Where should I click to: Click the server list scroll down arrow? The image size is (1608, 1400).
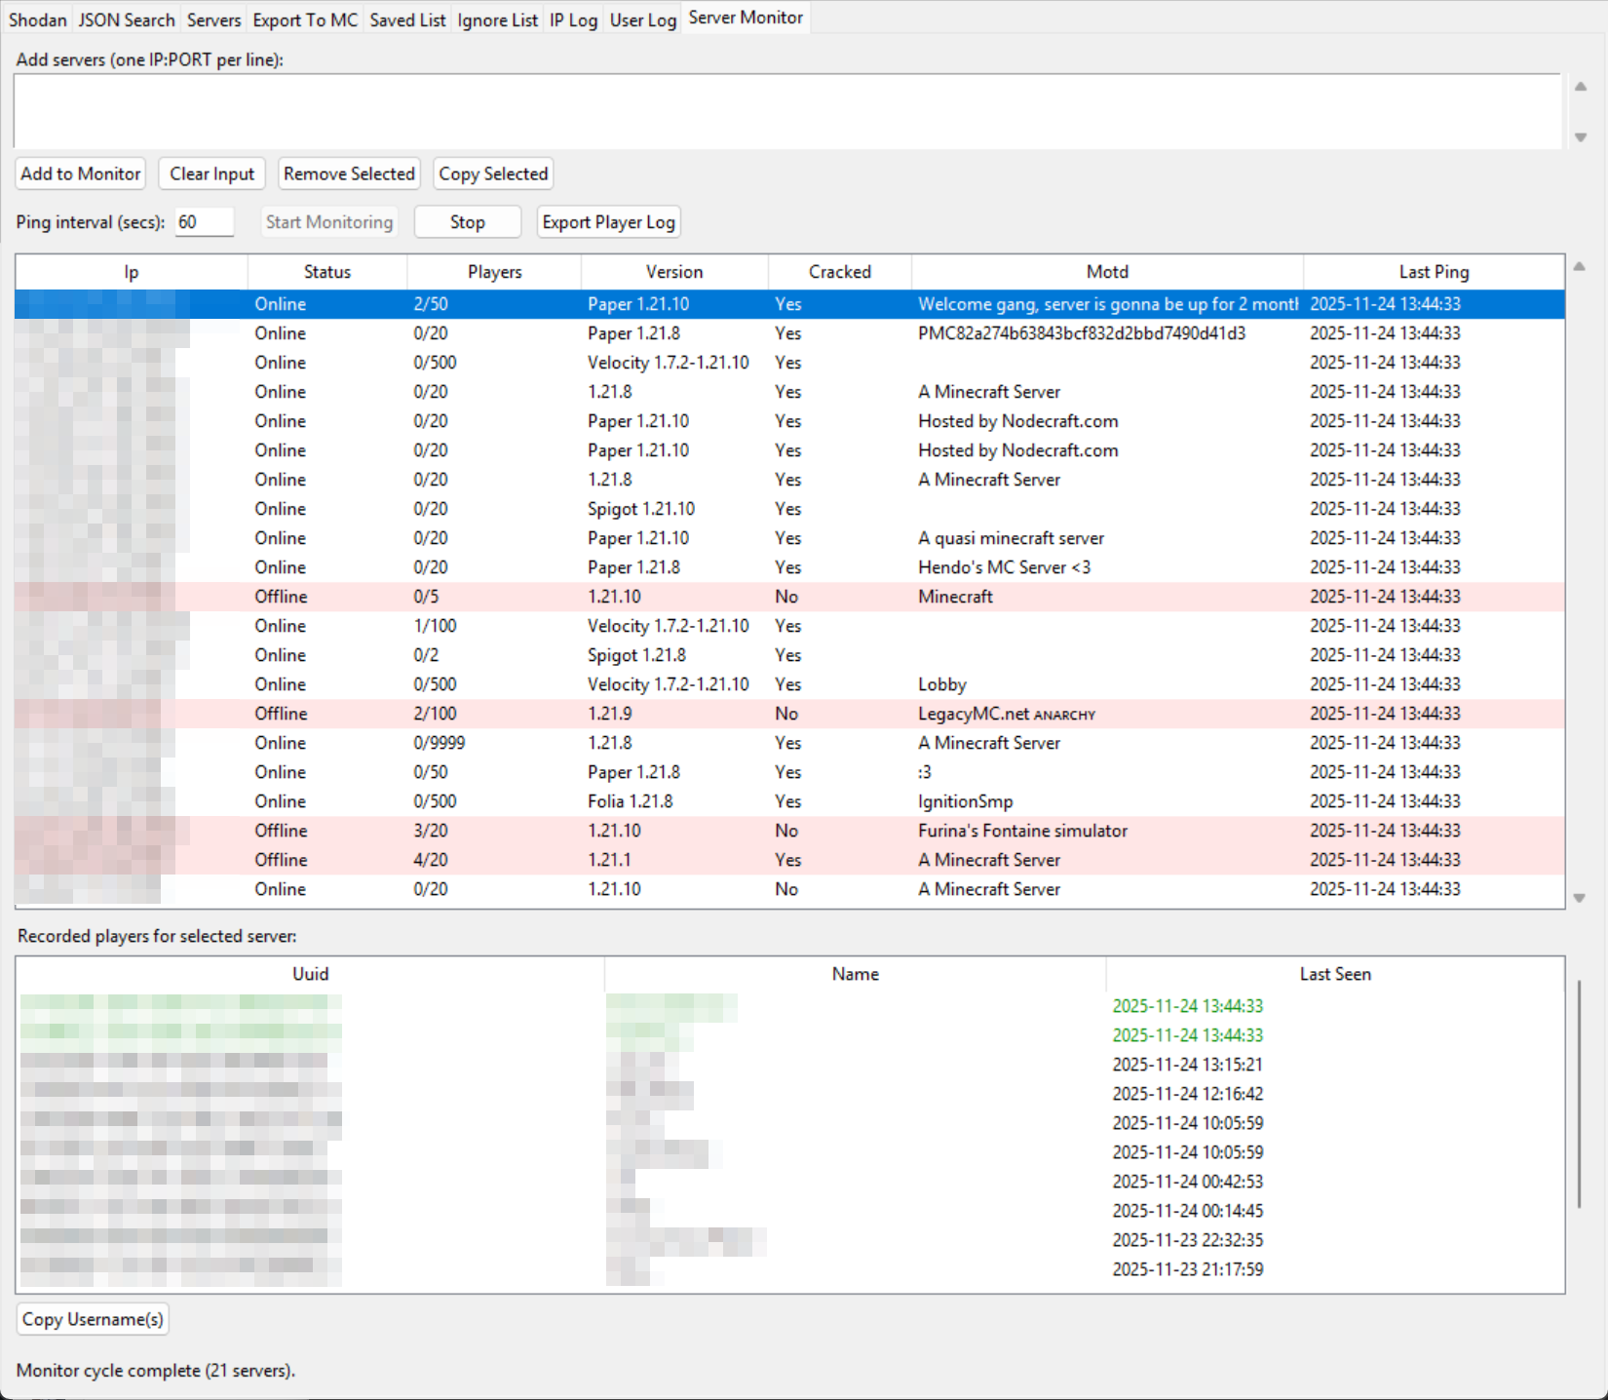click(1580, 898)
